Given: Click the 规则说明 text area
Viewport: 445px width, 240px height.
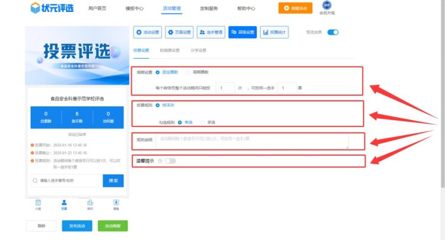Looking at the screenshot, I should point(252,141).
